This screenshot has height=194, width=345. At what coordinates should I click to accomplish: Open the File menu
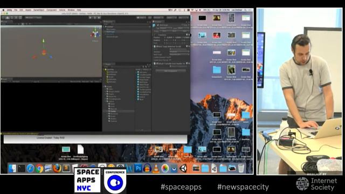[x=16, y=10]
